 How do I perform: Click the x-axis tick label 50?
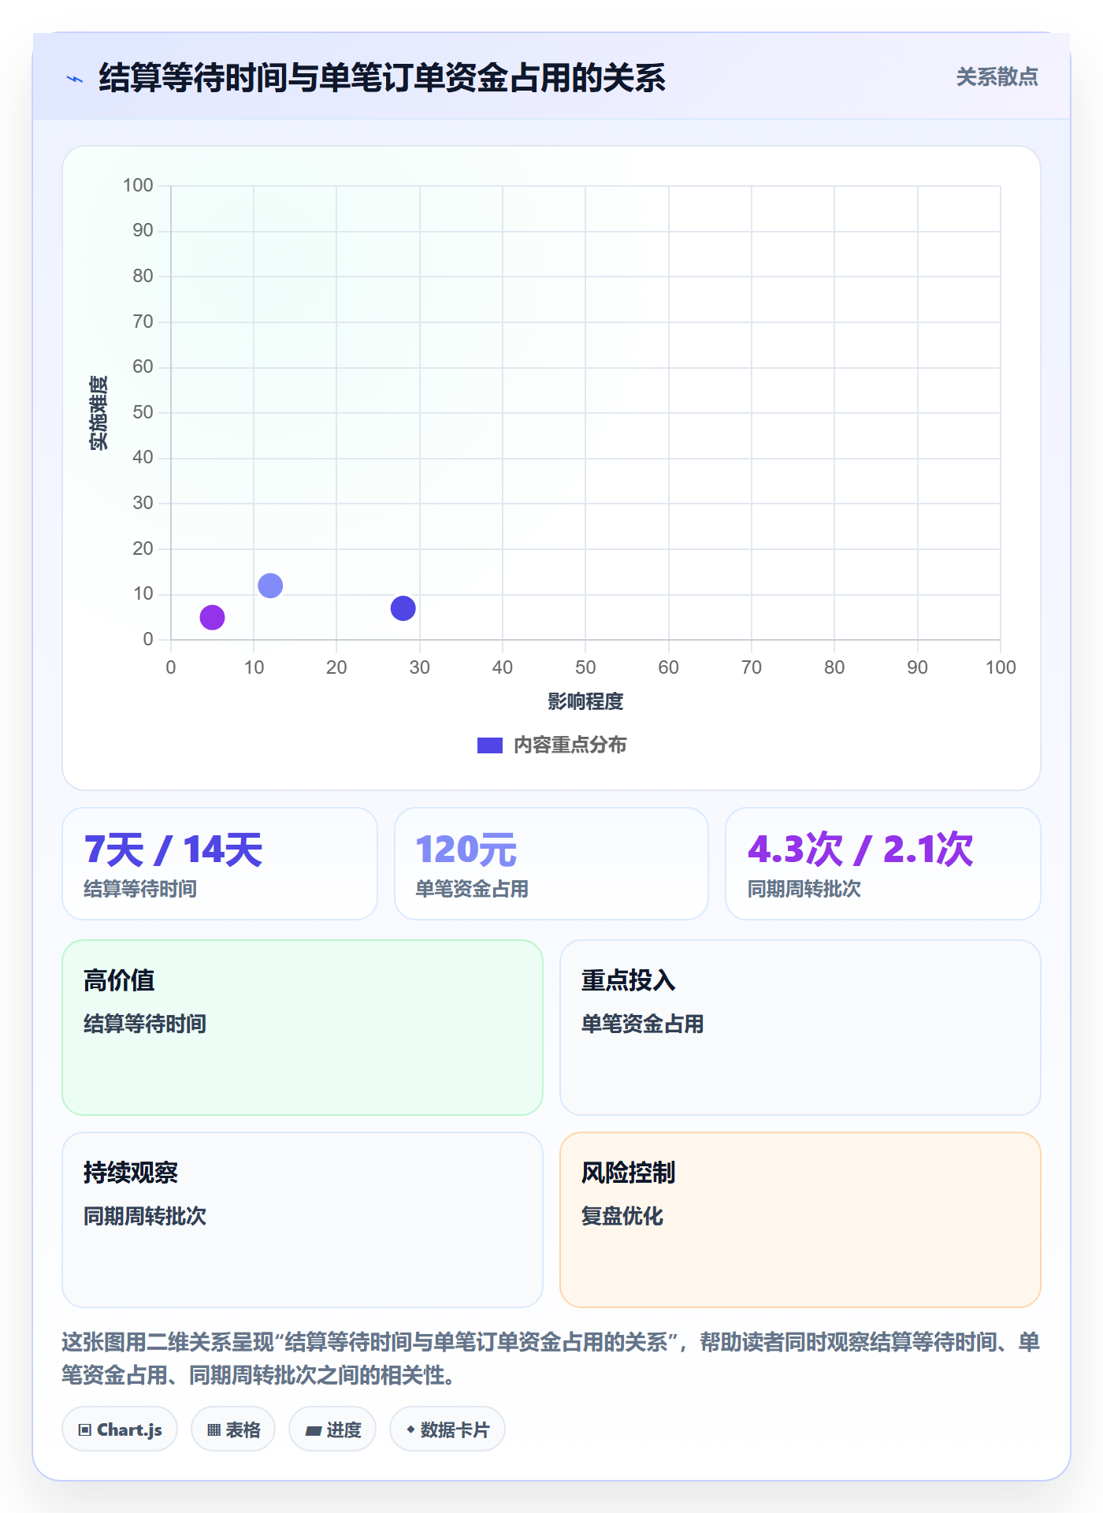tap(585, 667)
